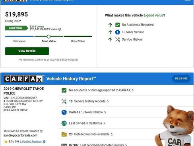Open Last owned in California details
This screenshot has height=146, width=194.
85,123
